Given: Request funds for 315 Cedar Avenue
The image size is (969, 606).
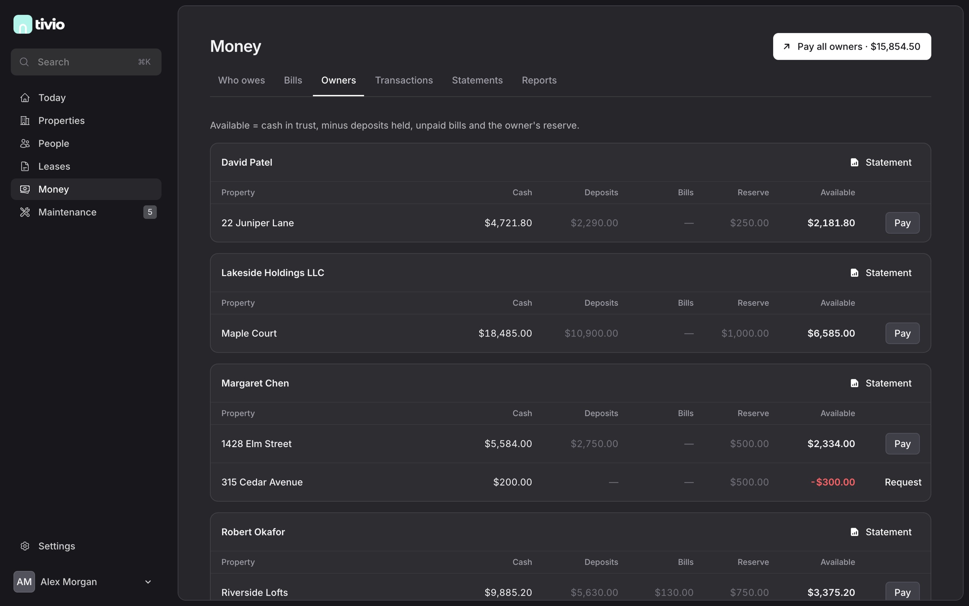Looking at the screenshot, I should (903, 482).
